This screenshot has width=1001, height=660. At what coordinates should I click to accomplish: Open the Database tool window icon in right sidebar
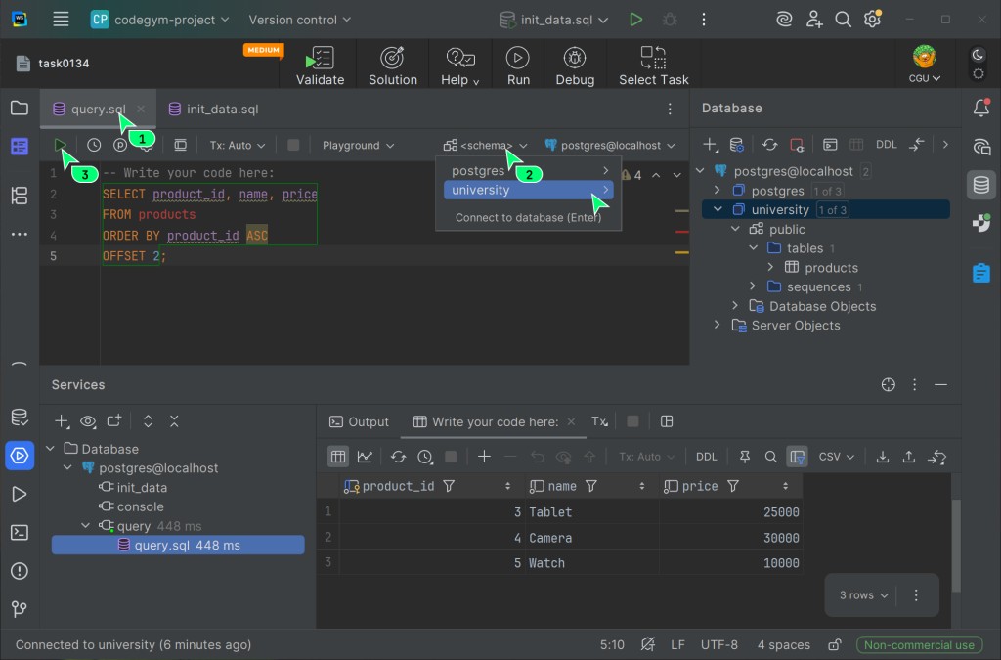(980, 185)
